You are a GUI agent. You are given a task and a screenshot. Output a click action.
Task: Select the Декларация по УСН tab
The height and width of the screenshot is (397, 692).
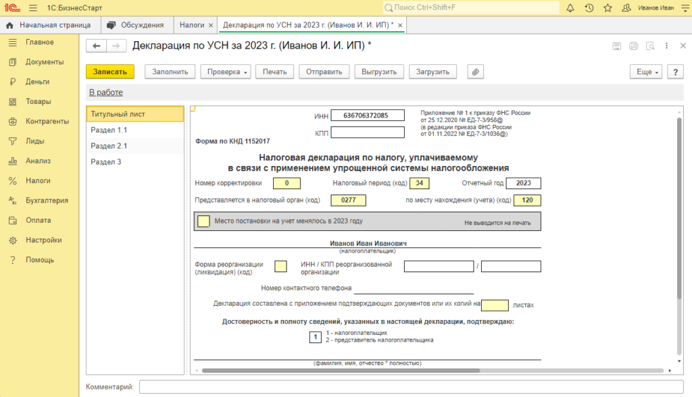pos(308,25)
